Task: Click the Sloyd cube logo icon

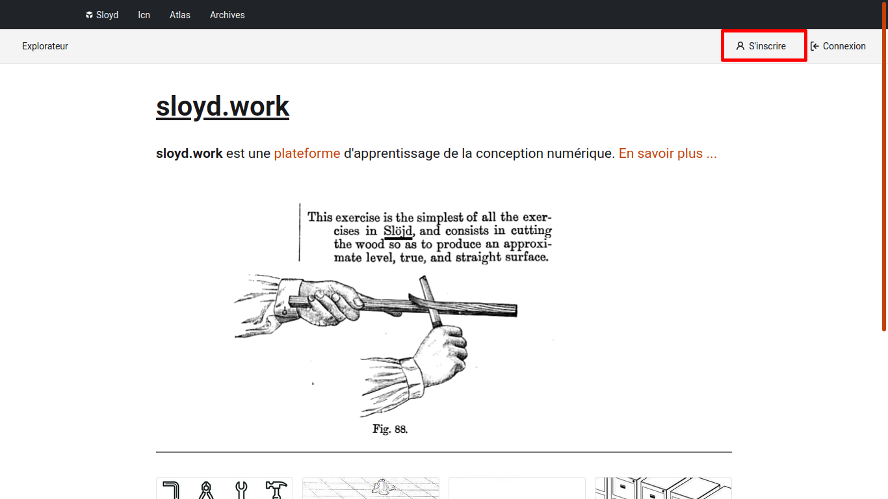Action: 89,15
